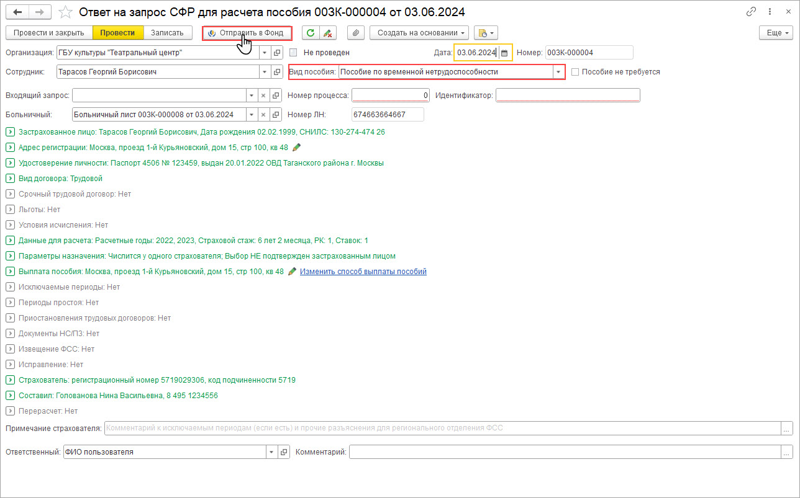Click the signature check icon button
The width and height of the screenshot is (800, 498).
[x=328, y=33]
